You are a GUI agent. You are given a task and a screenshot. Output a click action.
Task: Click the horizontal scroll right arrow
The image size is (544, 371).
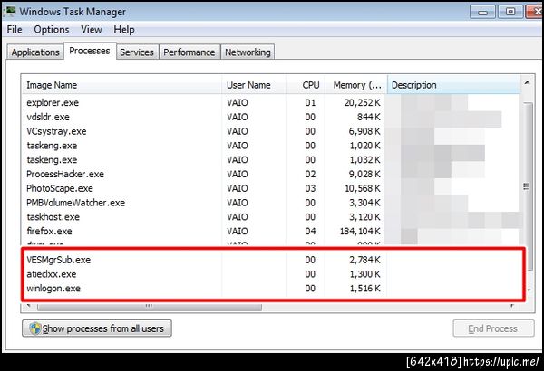coord(512,306)
